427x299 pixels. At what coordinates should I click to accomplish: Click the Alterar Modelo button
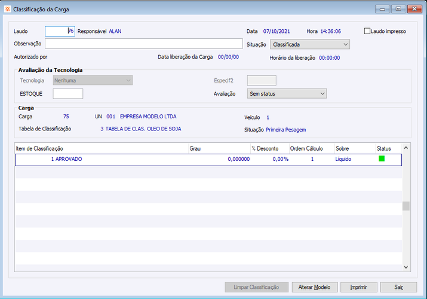tap(315, 287)
